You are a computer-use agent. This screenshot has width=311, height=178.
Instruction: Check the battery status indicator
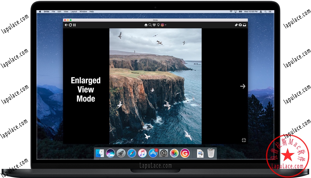pos(240,11)
